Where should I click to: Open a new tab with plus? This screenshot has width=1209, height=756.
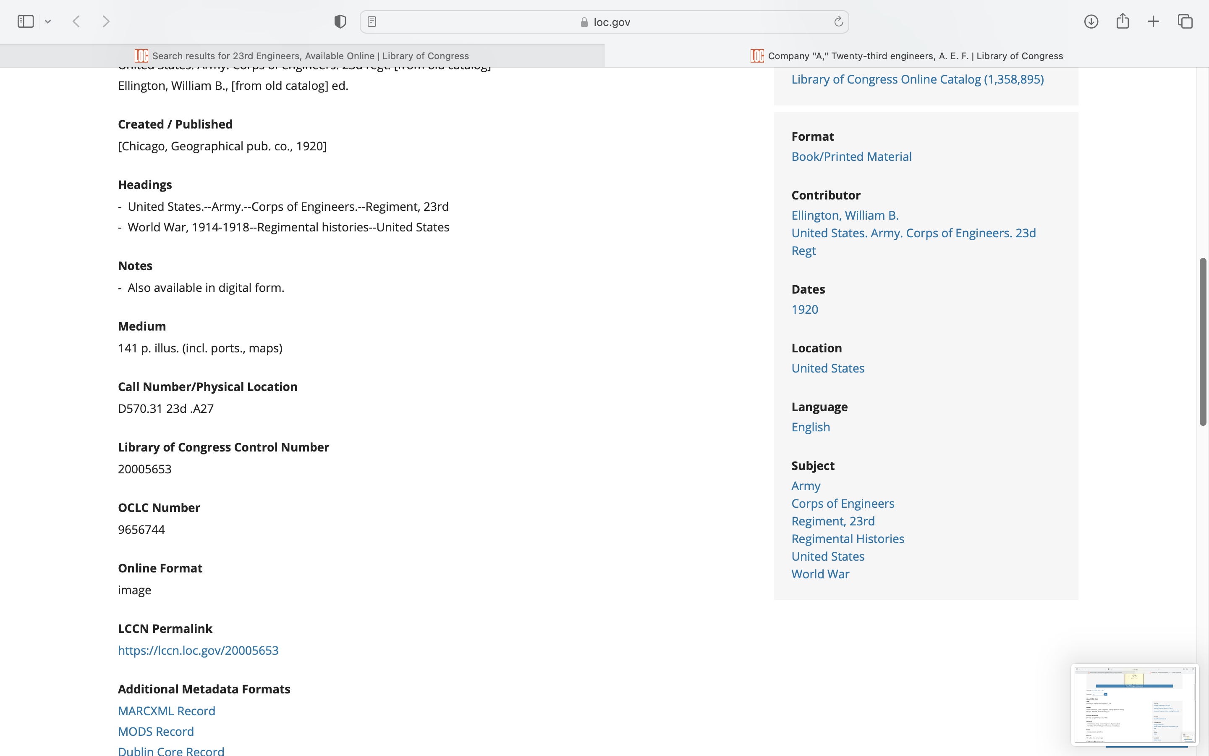coord(1153,21)
